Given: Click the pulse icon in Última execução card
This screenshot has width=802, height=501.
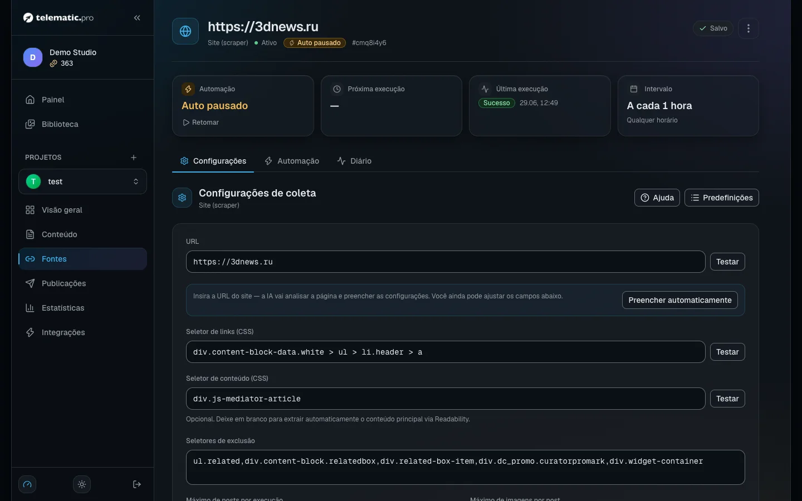Looking at the screenshot, I should pos(485,89).
